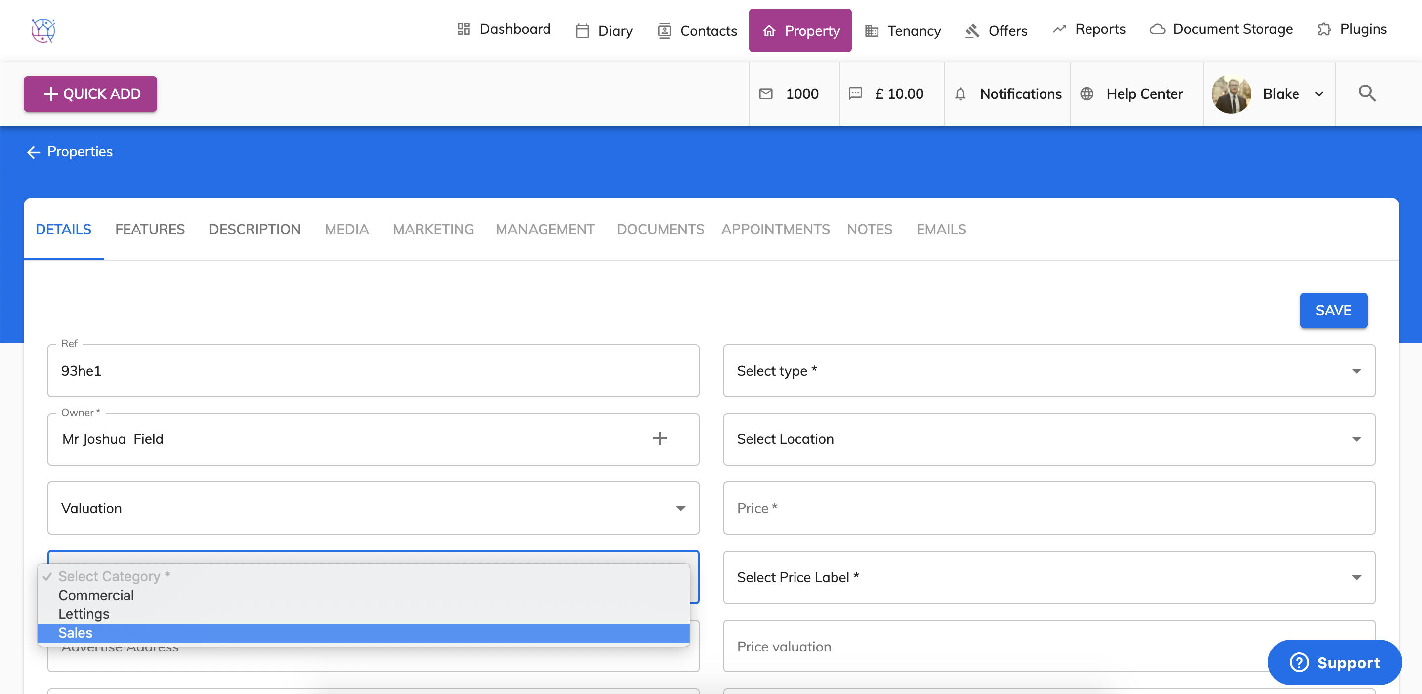Screen dimensions: 1422x694
Task: Open the envelope email credits icon
Action: [766, 94]
